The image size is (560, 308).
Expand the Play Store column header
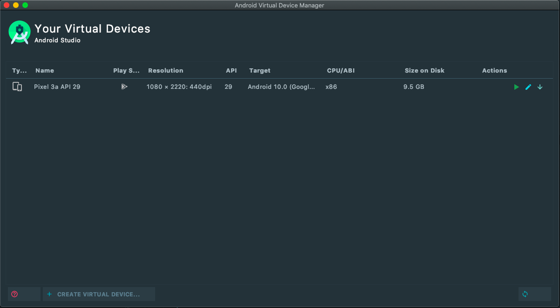(126, 70)
